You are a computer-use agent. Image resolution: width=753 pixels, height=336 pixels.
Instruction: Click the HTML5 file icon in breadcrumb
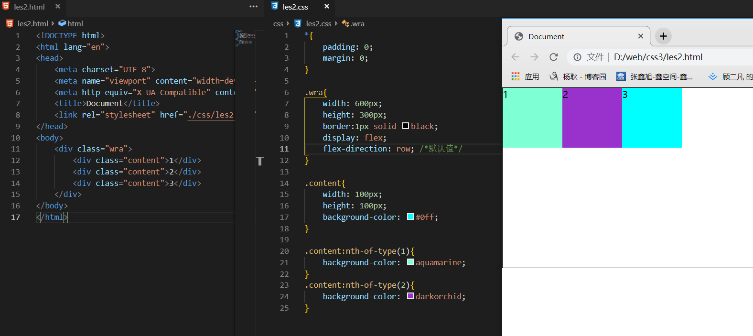pos(10,23)
